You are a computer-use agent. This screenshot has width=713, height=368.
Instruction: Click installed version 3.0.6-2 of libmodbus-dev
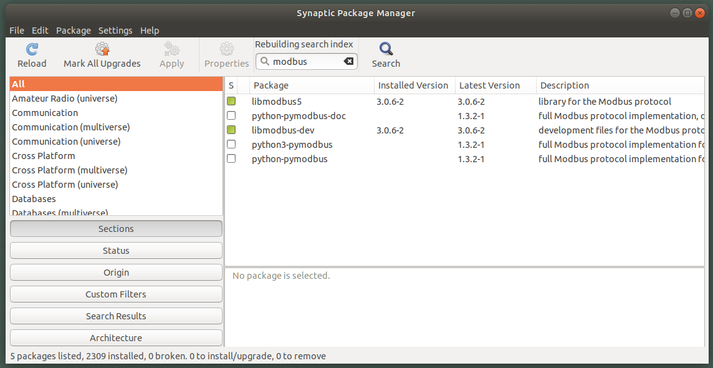pyautogui.click(x=390, y=130)
